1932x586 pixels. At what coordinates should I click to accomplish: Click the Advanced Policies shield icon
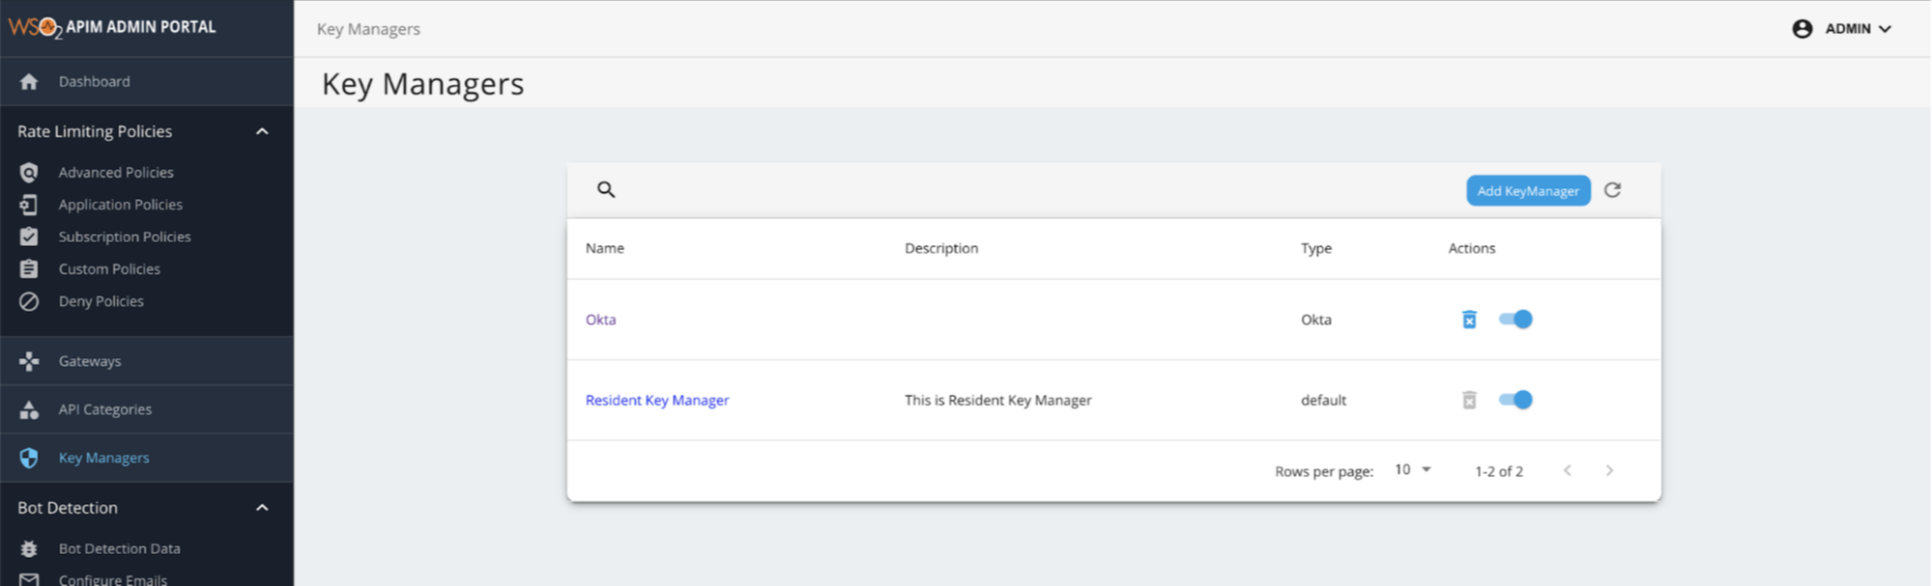29,172
